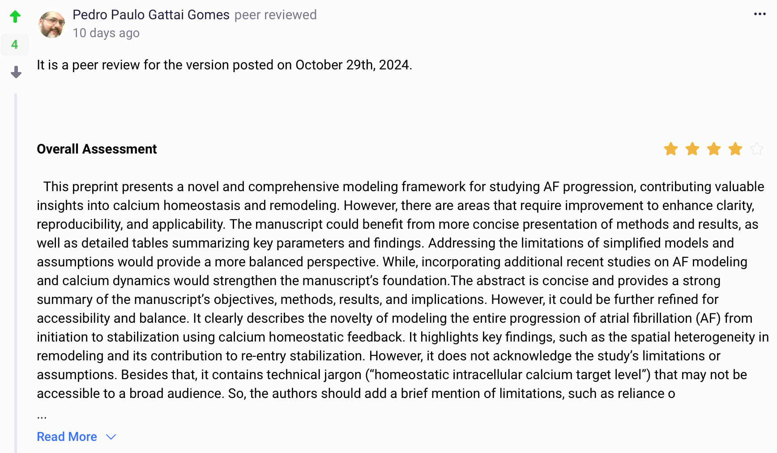The image size is (777, 453).
Task: Open the three-dot overflow options menu
Action: [x=759, y=14]
